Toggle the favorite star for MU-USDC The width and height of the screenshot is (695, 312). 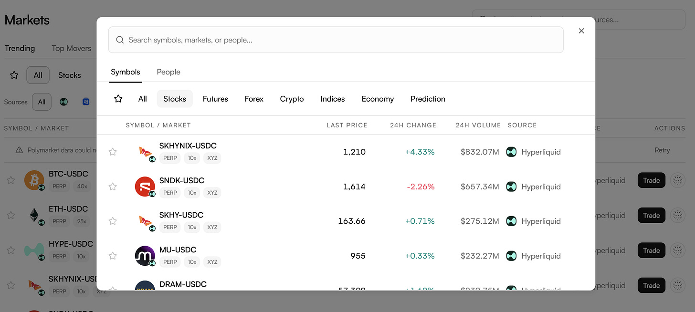[113, 256]
